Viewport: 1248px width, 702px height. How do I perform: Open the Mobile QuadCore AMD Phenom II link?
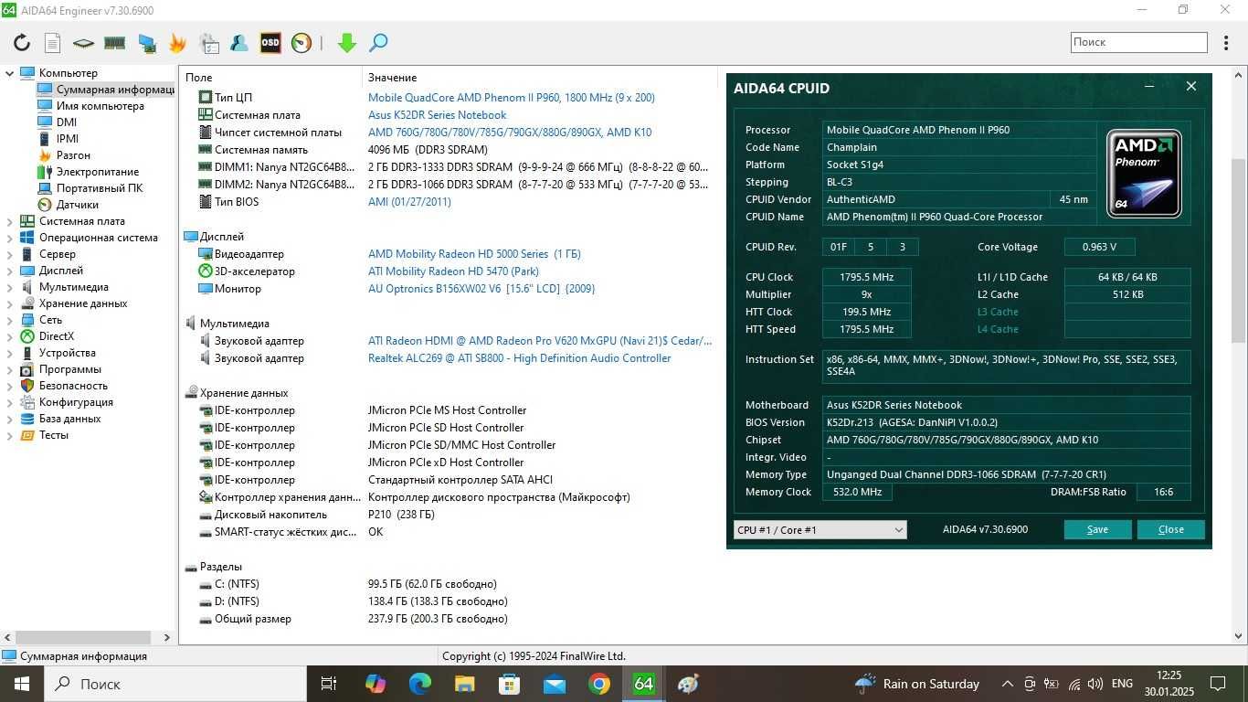pyautogui.click(x=512, y=98)
